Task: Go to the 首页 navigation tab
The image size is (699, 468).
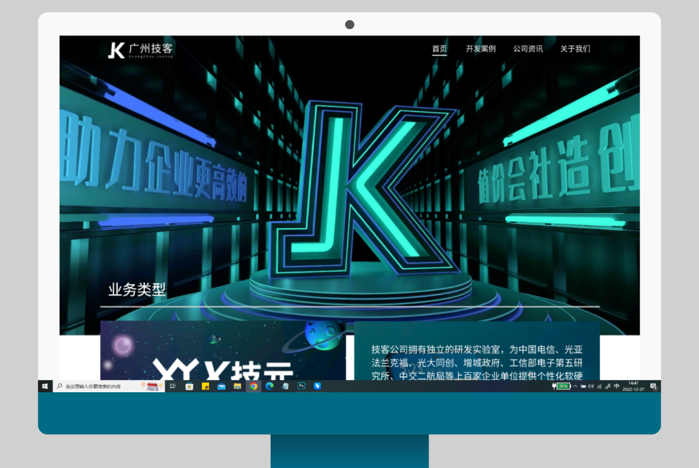Action: 439,49
